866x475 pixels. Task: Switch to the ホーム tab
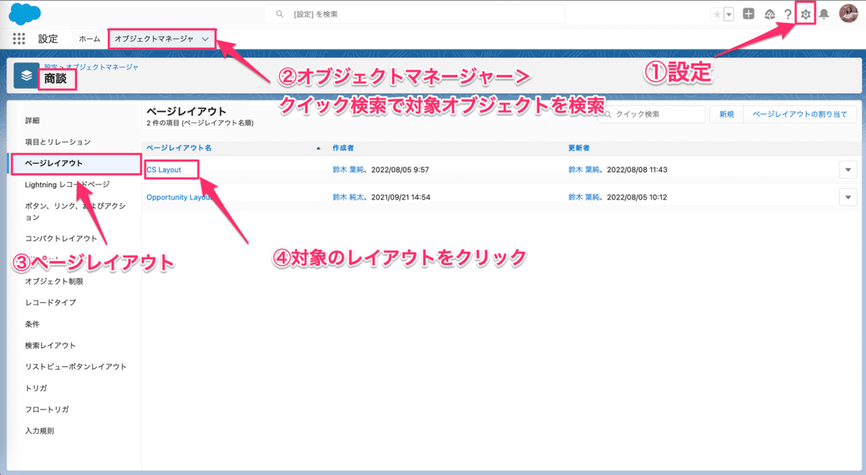[x=89, y=39]
